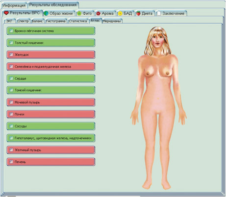Open the Гистограмма sub-tab
The image size is (226, 197).
(56, 21)
